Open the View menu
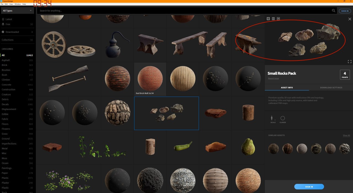This screenshot has height=193, width=353. [11, 4]
